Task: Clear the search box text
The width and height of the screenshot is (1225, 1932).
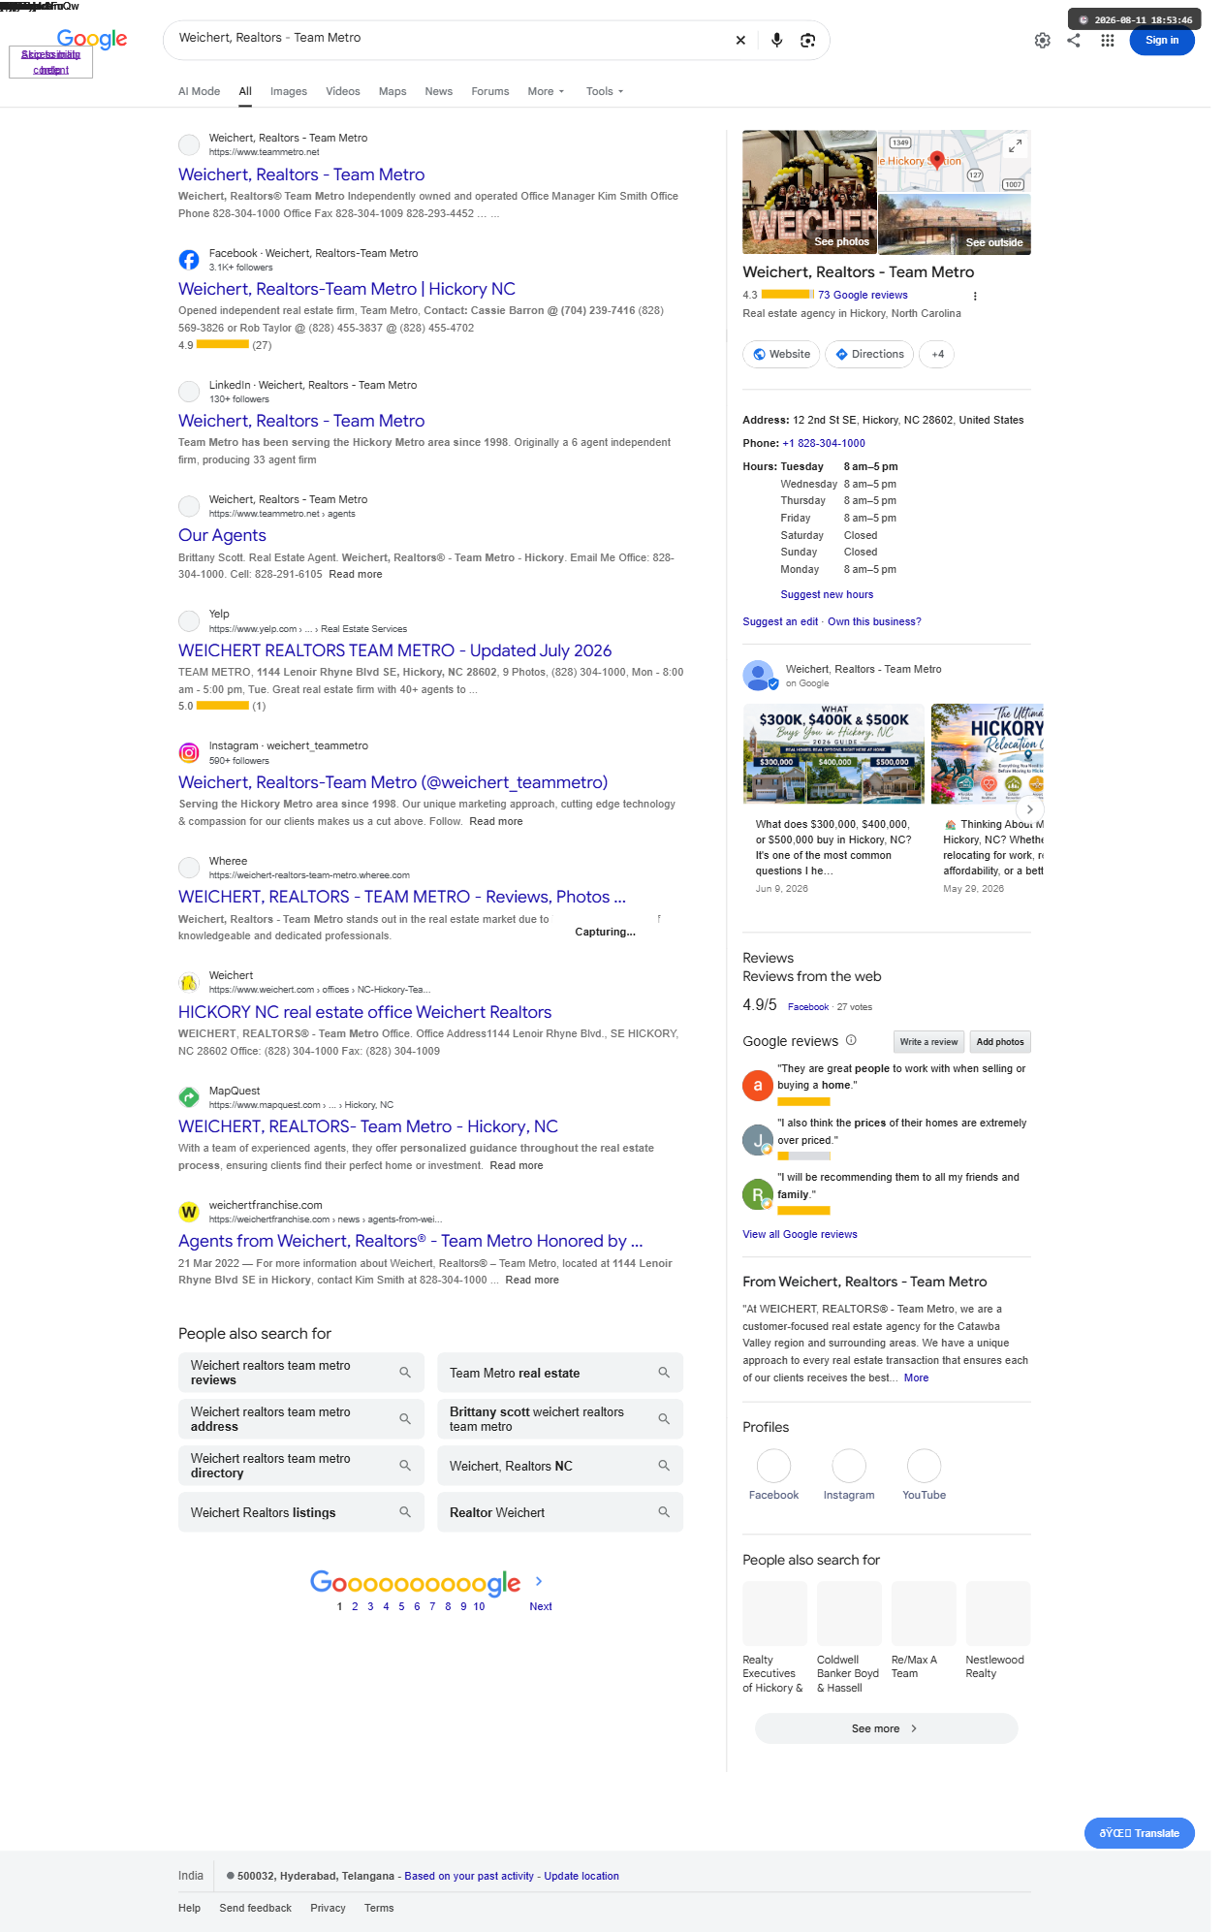Action: pos(740,40)
